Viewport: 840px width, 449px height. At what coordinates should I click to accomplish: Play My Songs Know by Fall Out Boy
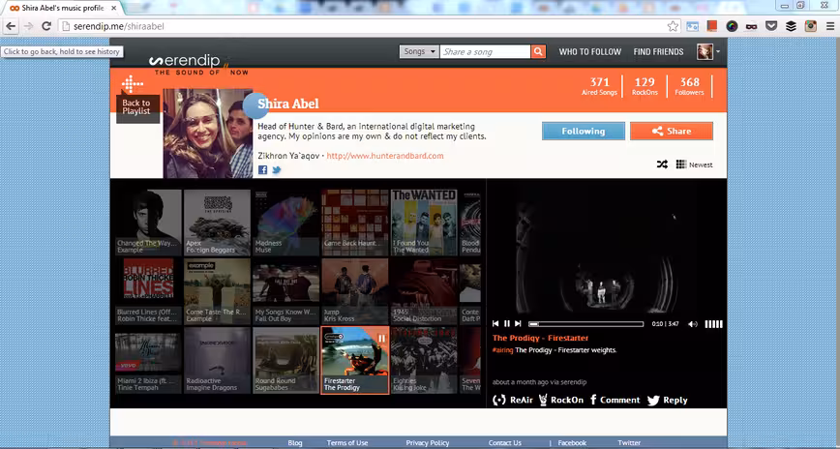pyautogui.click(x=286, y=291)
